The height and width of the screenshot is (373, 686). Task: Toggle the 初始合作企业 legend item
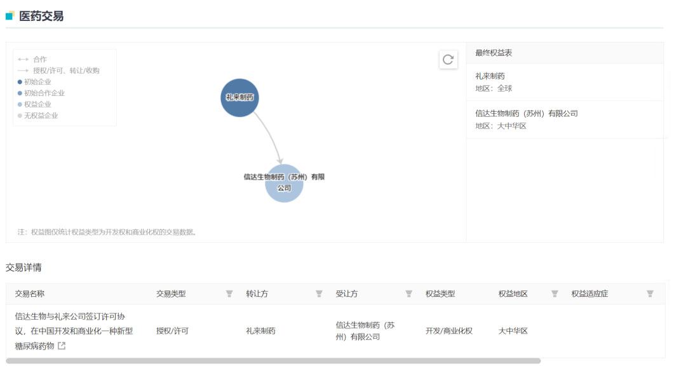click(44, 93)
